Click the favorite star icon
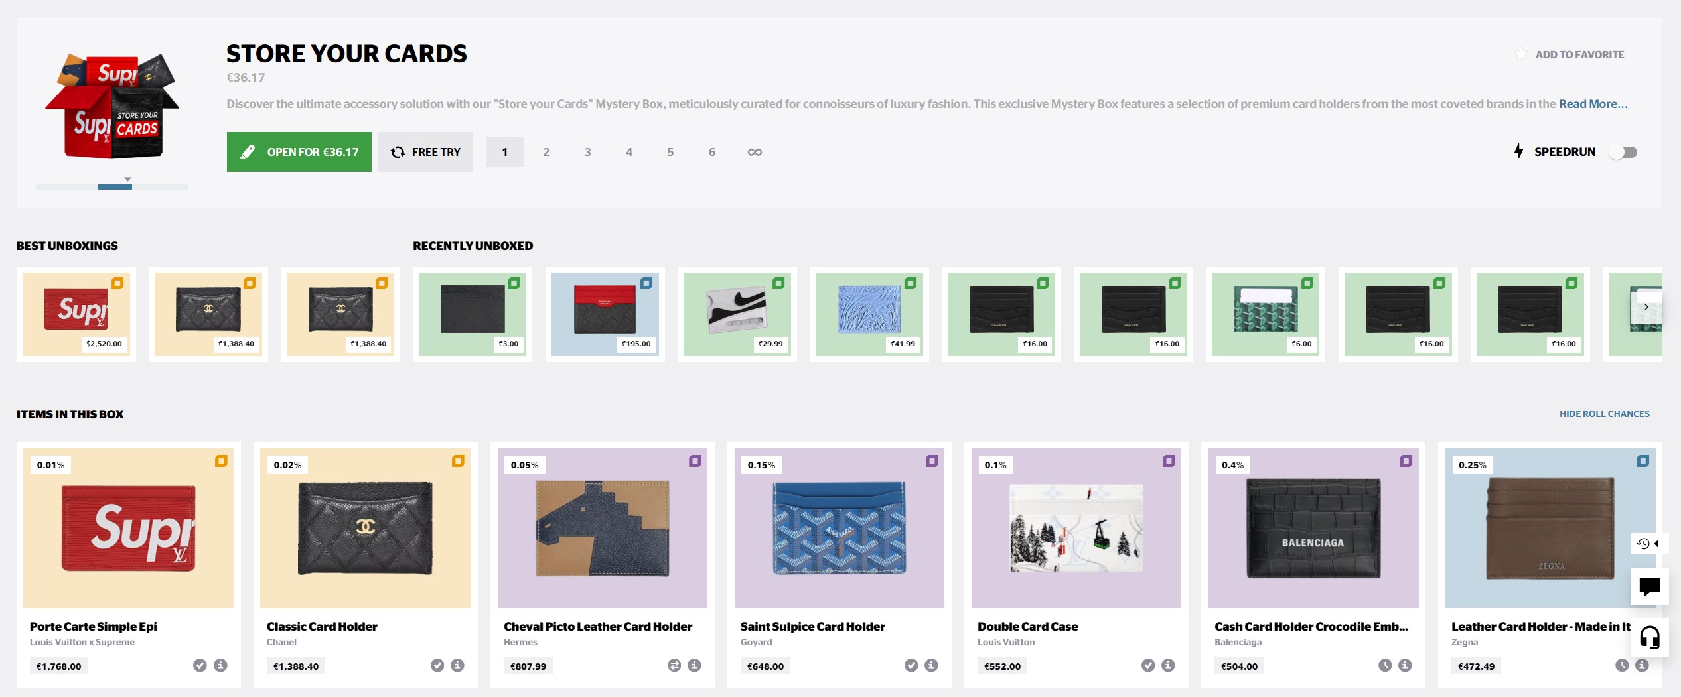 (x=1521, y=54)
